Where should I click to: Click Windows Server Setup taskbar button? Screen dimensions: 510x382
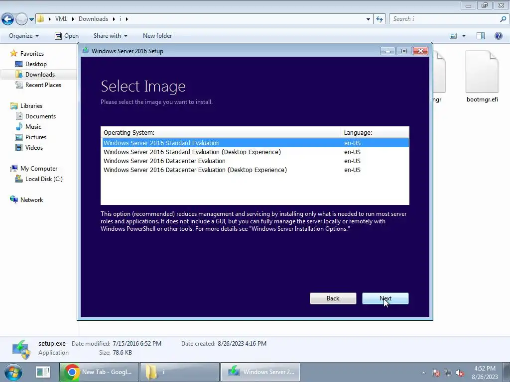pyautogui.click(x=260, y=372)
